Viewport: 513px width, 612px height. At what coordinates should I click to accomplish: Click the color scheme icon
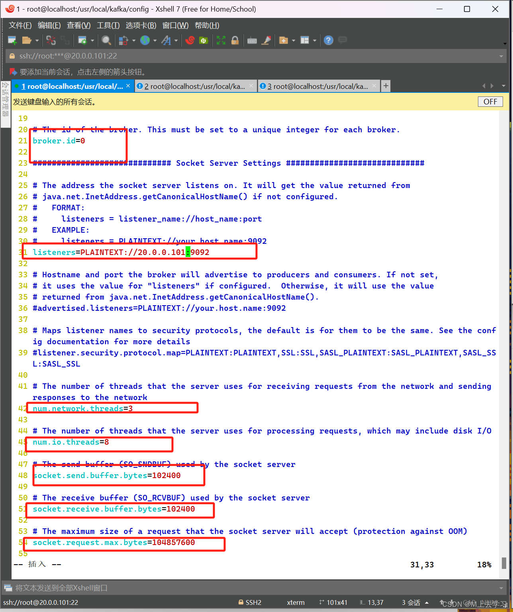tap(123, 40)
